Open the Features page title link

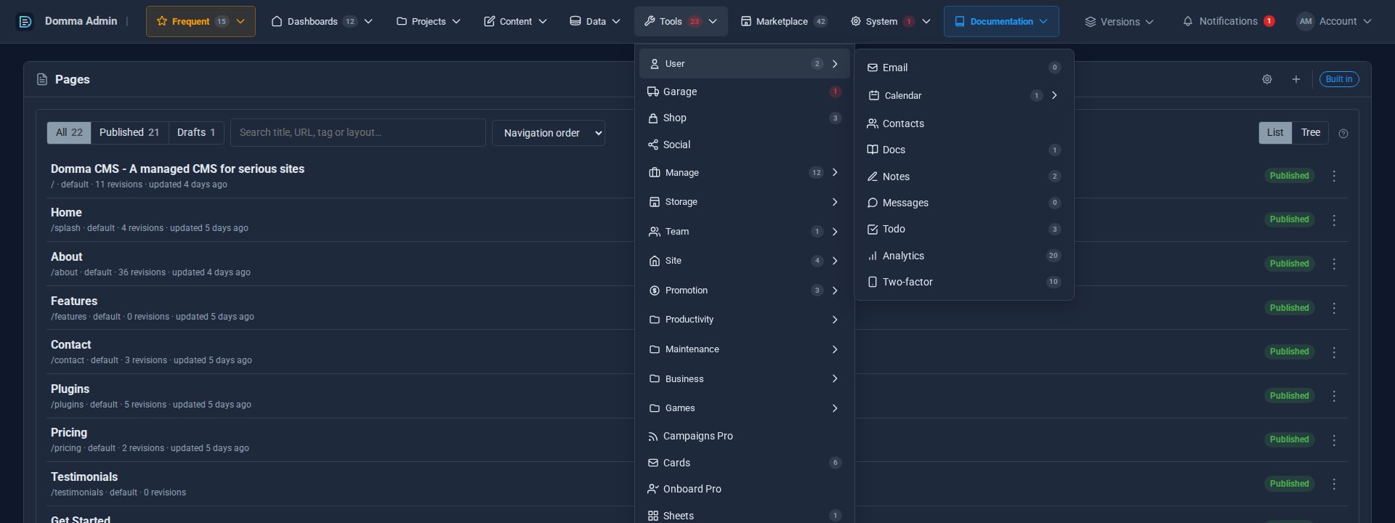[74, 301]
